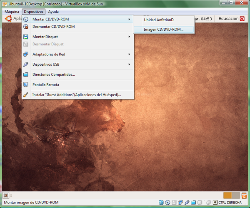Screen dimensions: 250x208
Task: Click the Ubuntu show desktop panel icon
Action: coord(6,195)
